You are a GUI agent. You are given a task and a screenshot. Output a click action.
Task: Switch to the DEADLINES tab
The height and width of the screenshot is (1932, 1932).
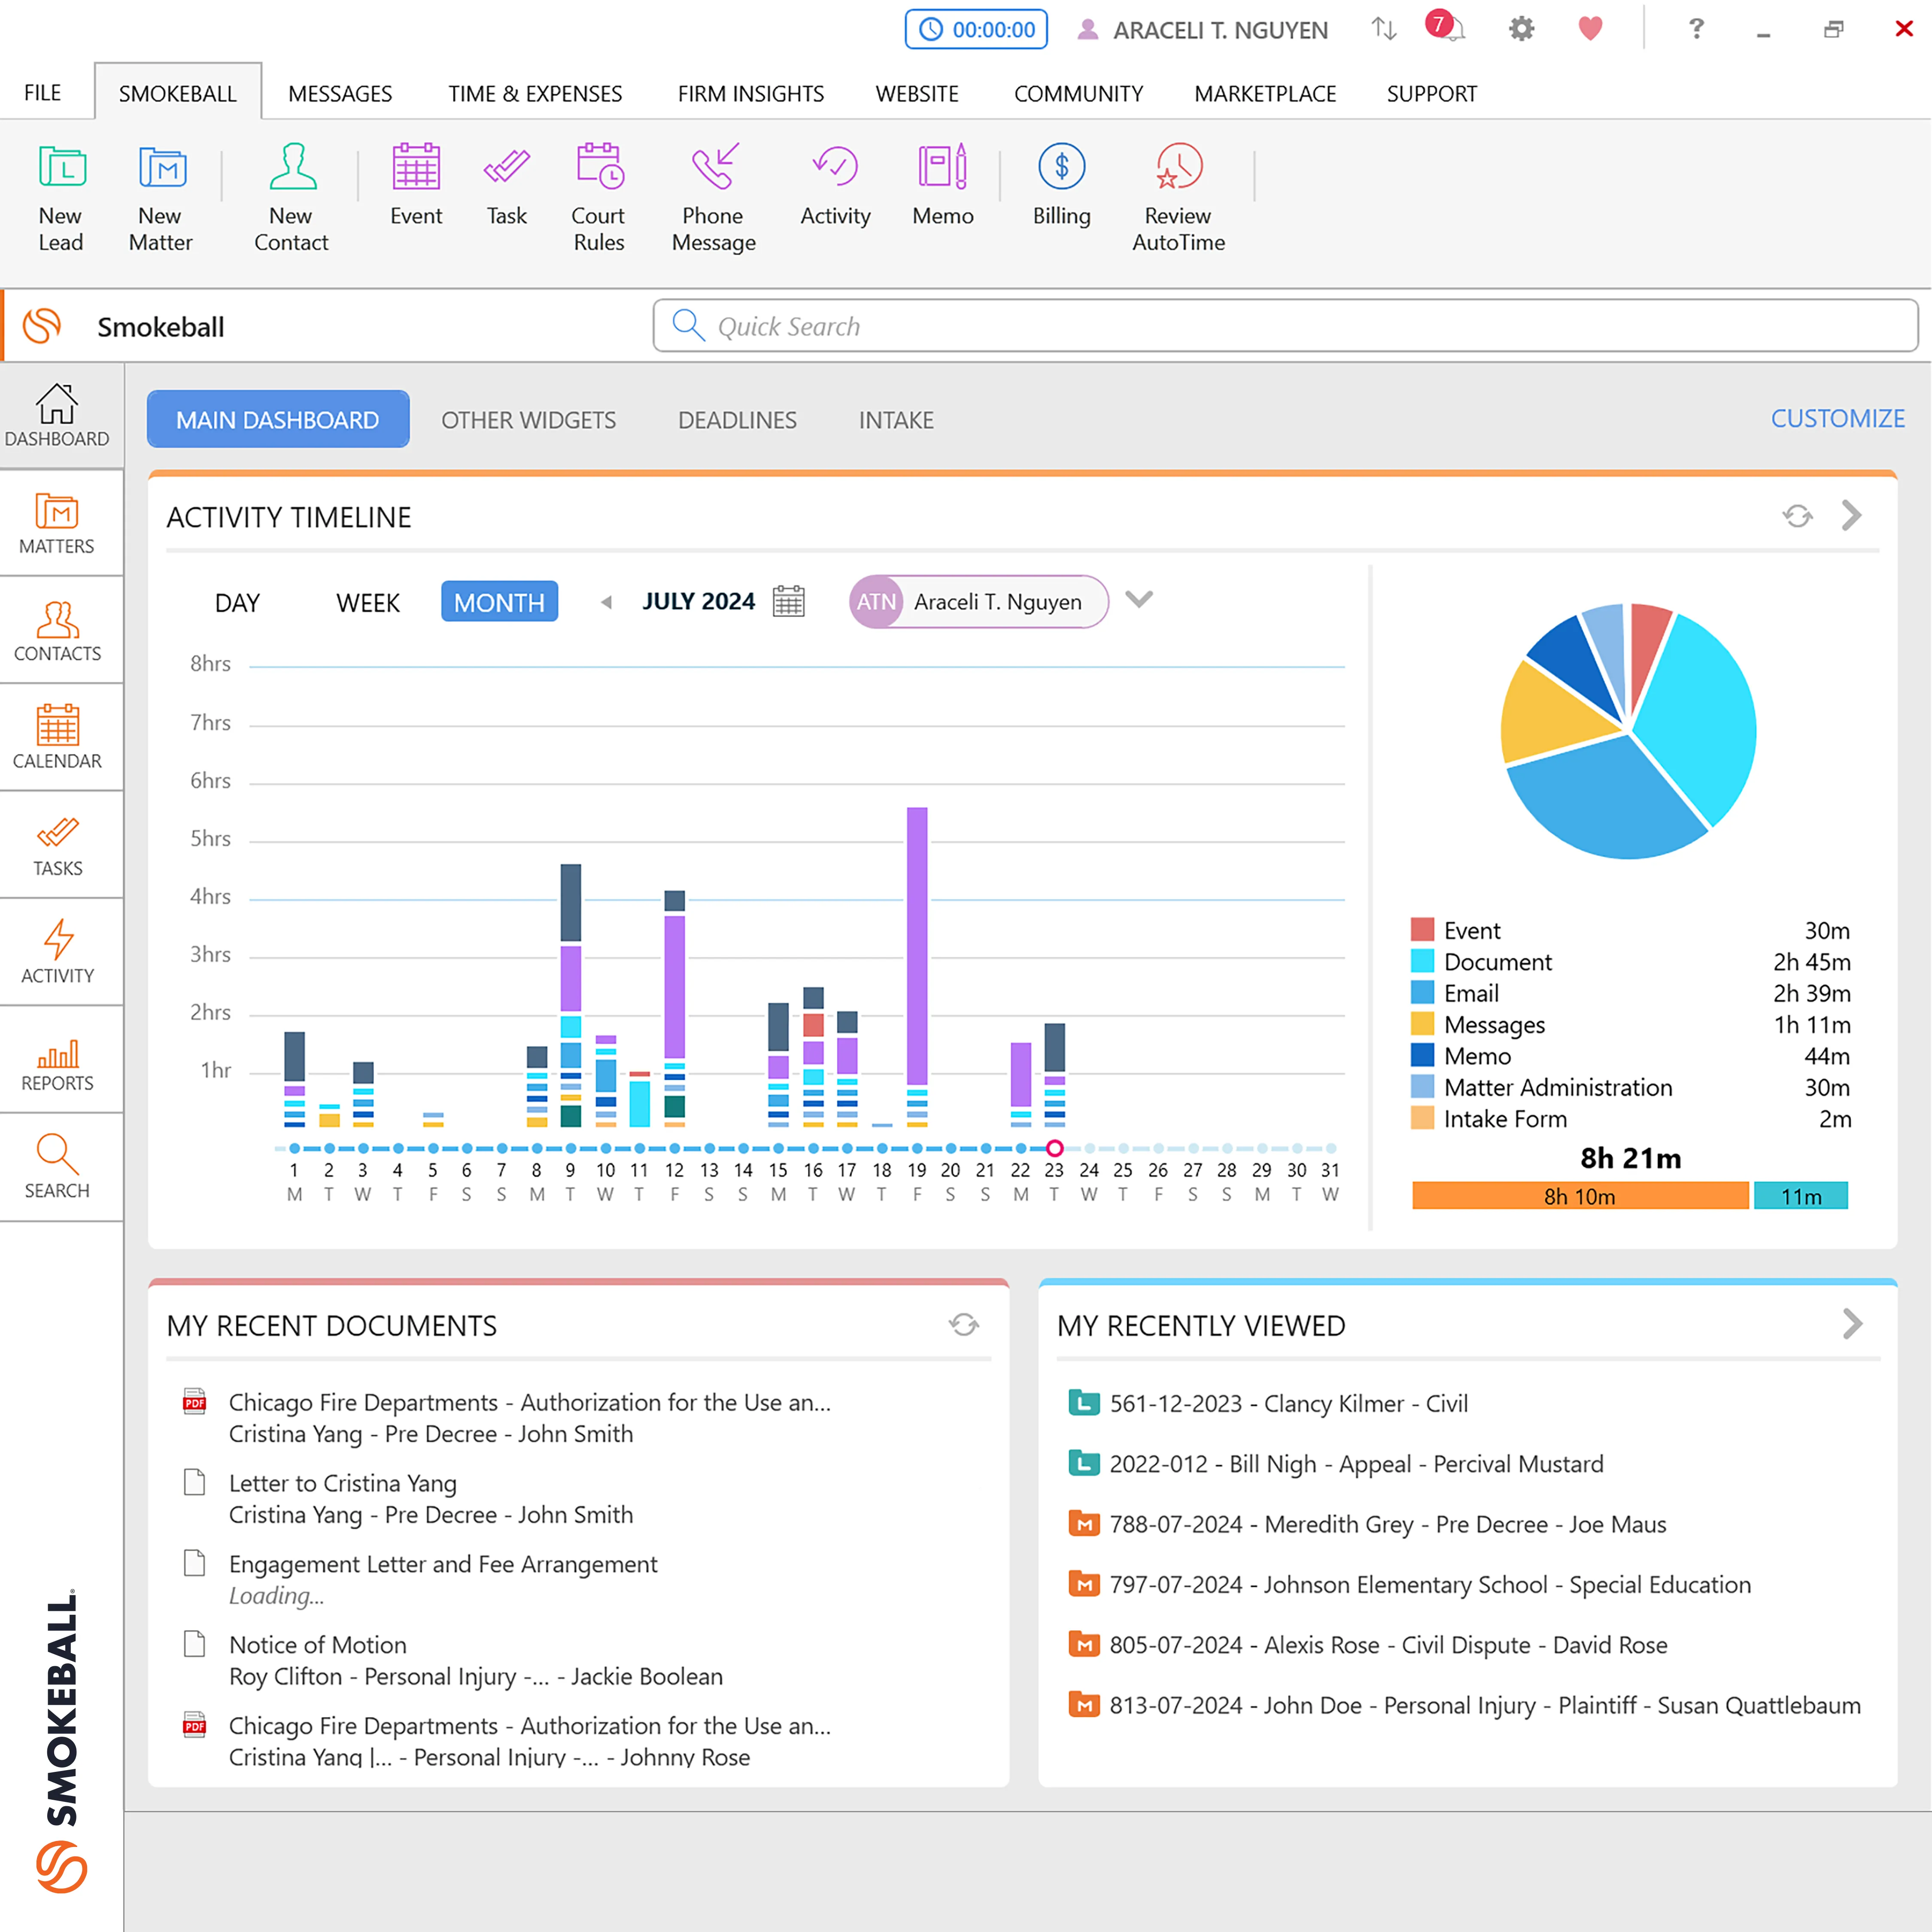[737, 419]
